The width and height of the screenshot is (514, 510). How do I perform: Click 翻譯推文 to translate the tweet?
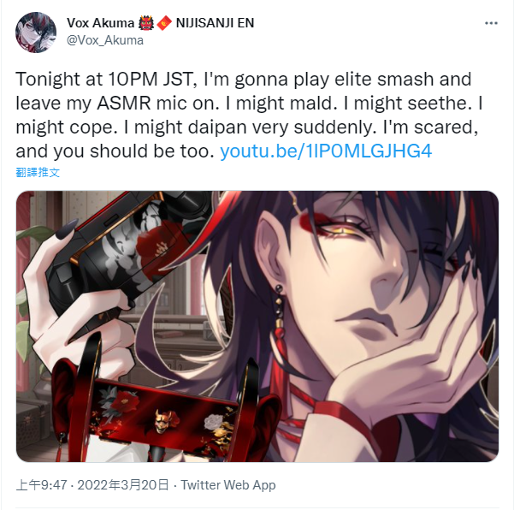coord(38,172)
